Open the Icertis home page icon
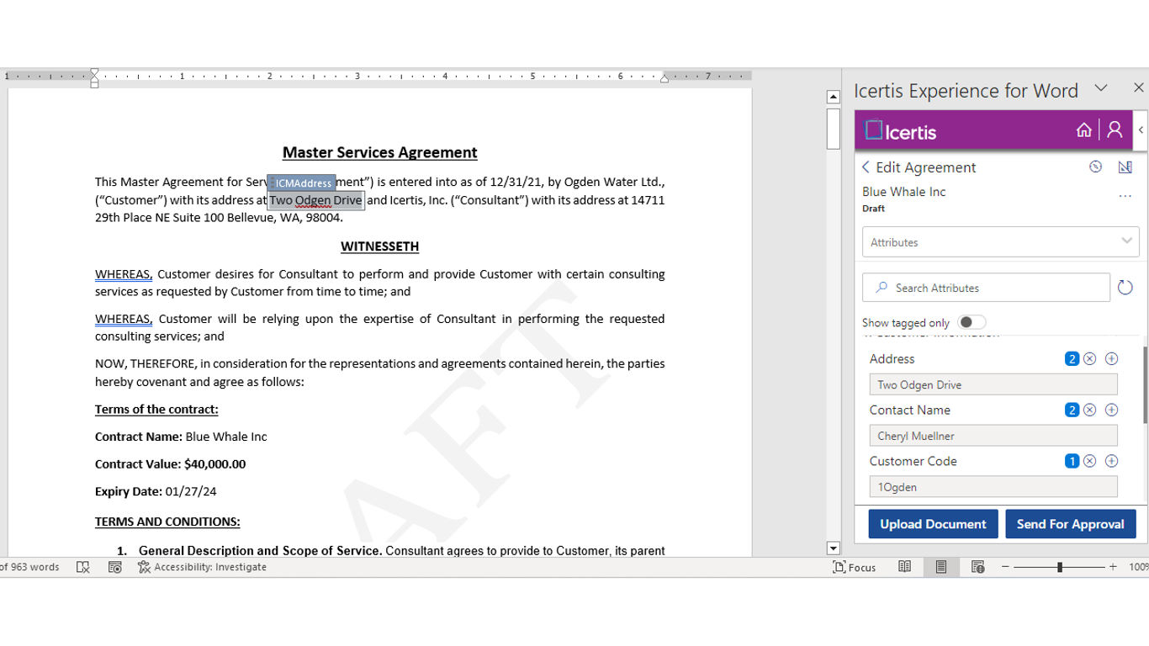The image size is (1149, 646). point(1084,130)
